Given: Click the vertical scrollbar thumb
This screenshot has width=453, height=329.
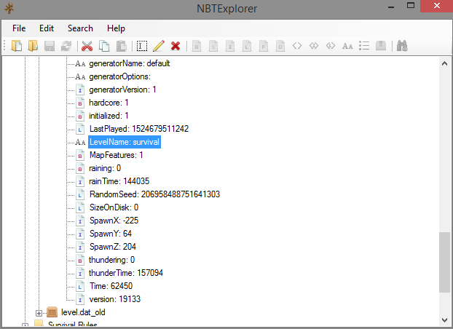Looking at the screenshot, I should (444, 262).
